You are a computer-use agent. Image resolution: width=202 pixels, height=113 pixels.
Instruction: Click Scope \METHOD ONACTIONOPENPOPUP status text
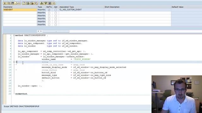(21, 106)
